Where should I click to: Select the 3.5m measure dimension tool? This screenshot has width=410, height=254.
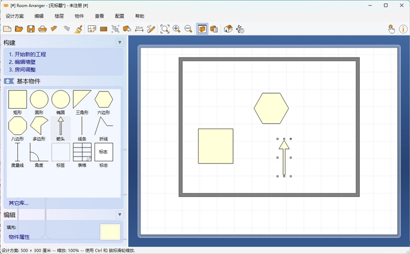click(x=139, y=29)
